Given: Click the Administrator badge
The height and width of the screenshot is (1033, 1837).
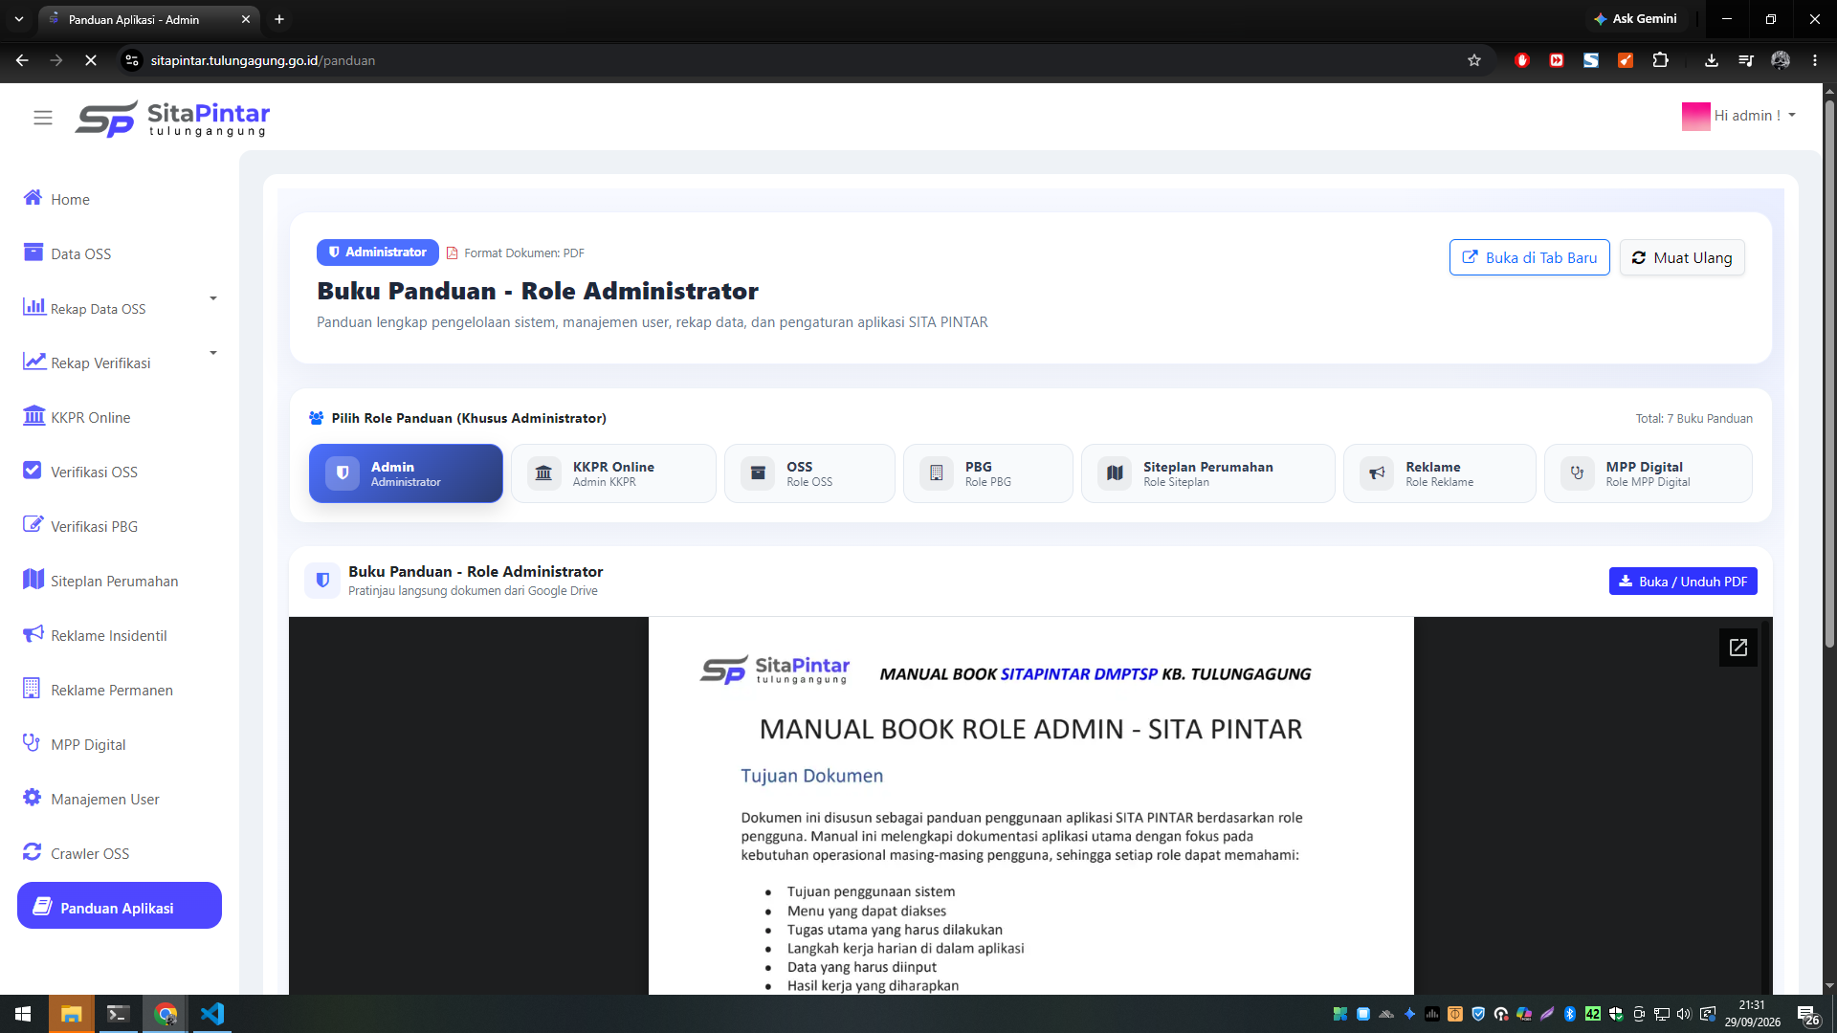Looking at the screenshot, I should pos(378,253).
